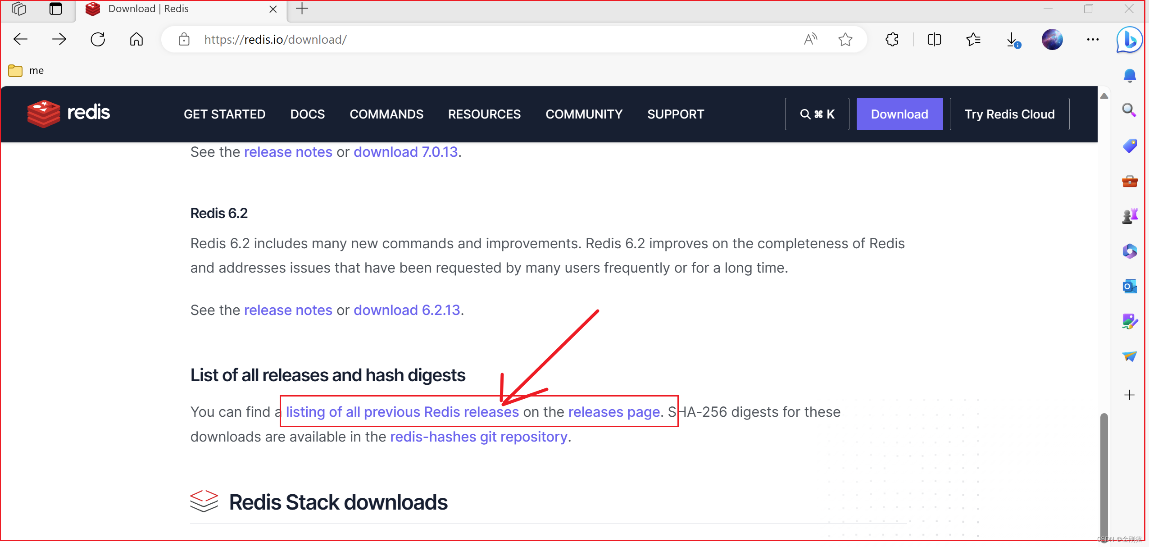Open redis-hashes git repository link
1149x547 pixels.
479,437
